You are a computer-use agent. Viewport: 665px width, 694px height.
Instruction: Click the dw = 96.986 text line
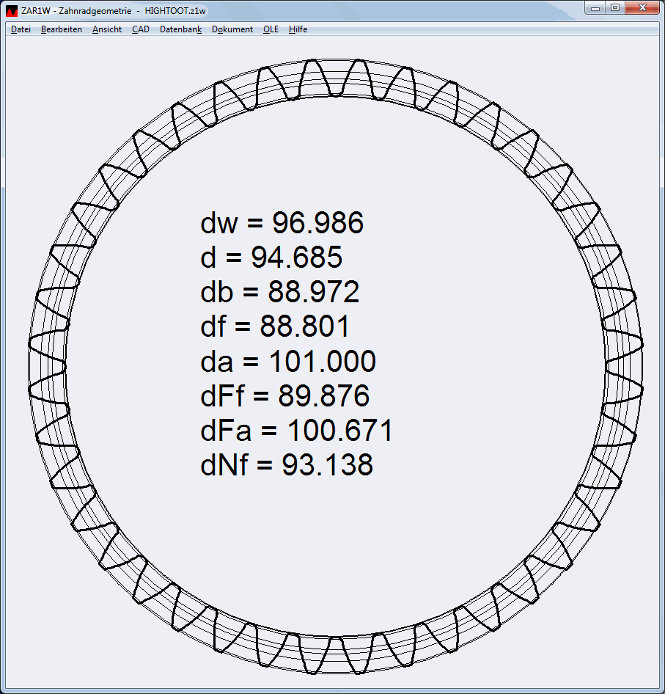point(282,223)
